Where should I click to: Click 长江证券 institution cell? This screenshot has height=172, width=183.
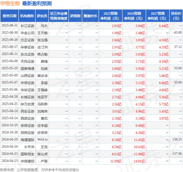click(27, 26)
